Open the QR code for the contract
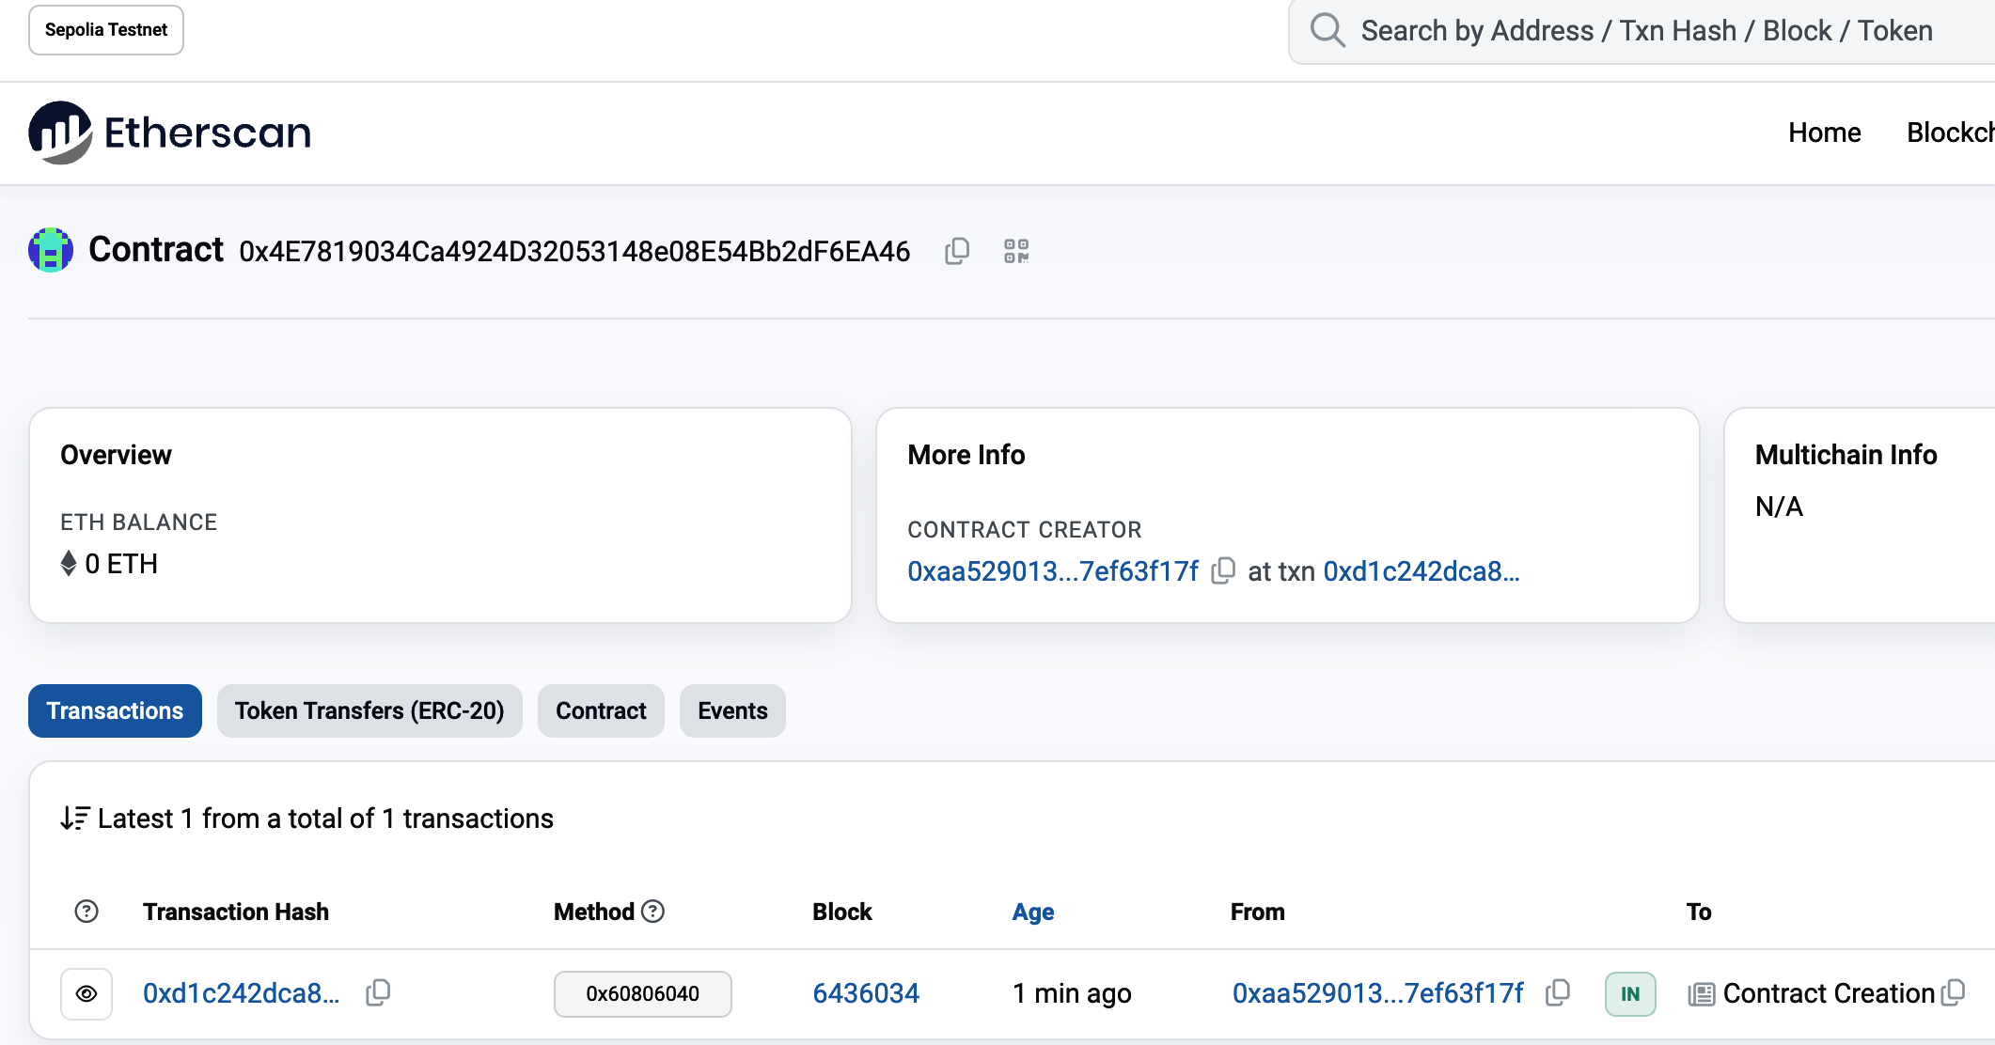 (x=1015, y=250)
